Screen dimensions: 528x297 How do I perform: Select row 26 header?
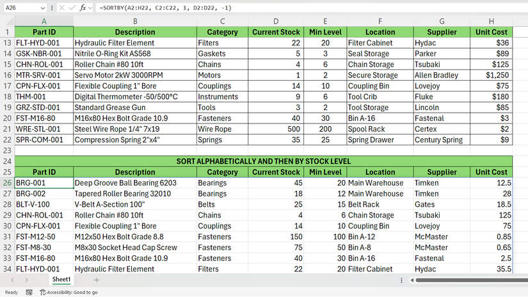7,183
